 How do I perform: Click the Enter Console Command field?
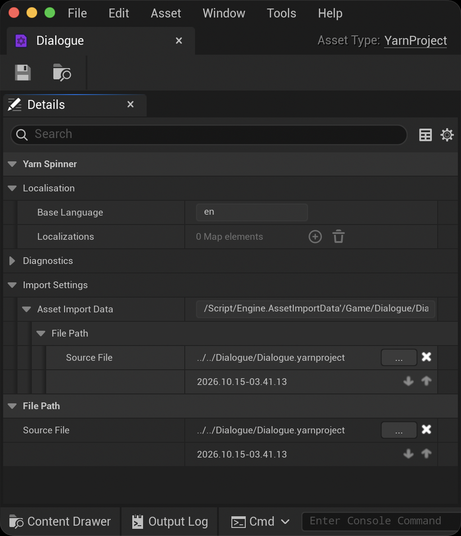(x=381, y=521)
